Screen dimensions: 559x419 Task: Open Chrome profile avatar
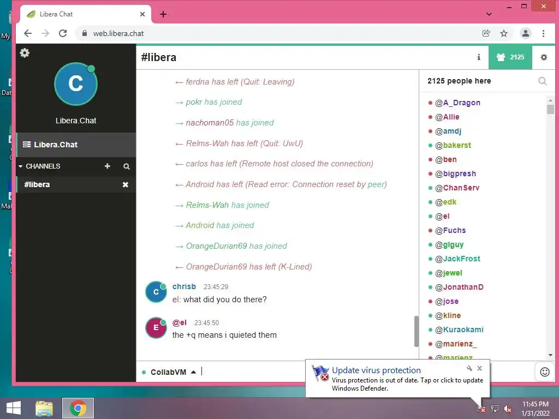coord(526,33)
